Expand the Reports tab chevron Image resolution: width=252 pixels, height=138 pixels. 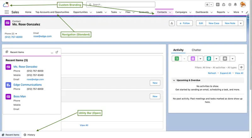coord(228,12)
